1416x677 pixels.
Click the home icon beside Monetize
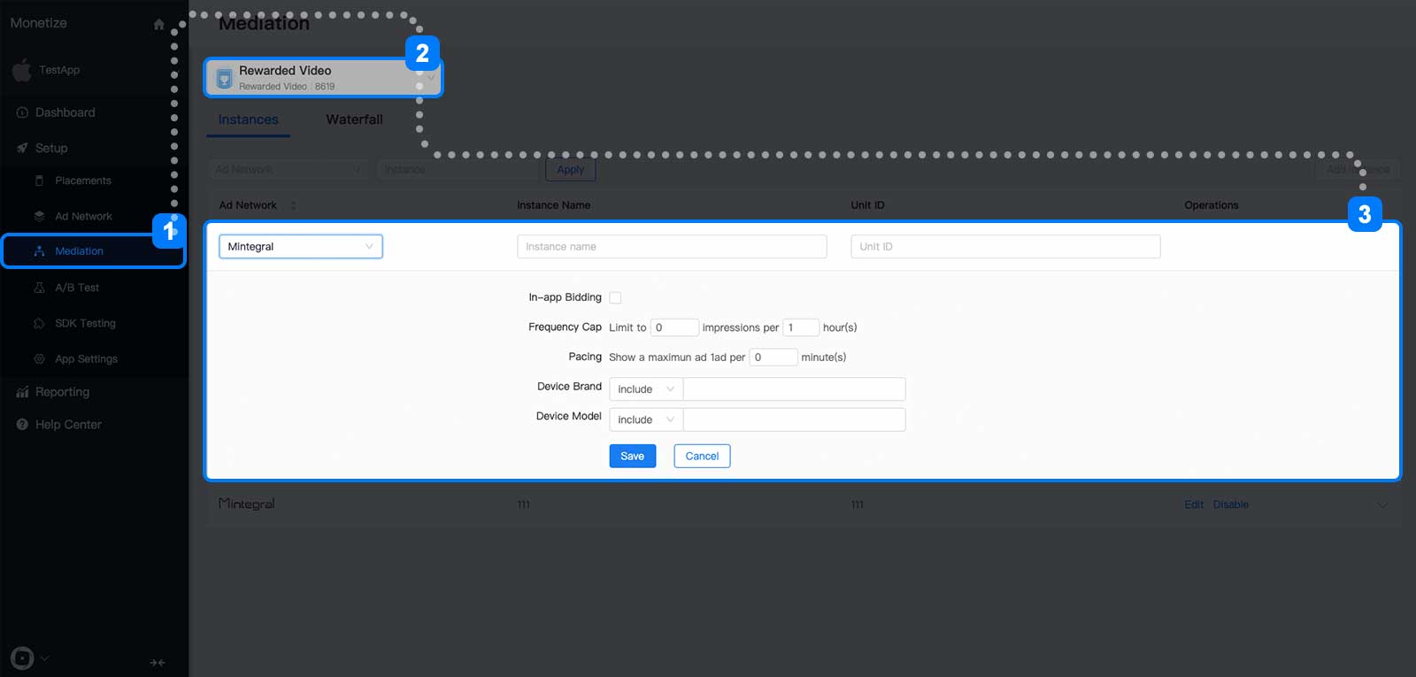[x=158, y=24]
